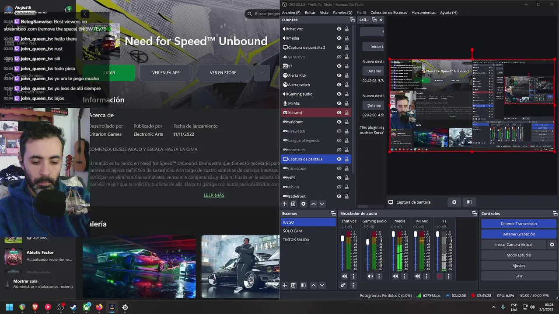Screen dimensions: 559x314
Task: Open Editar menu in OBS
Action: click(310, 13)
